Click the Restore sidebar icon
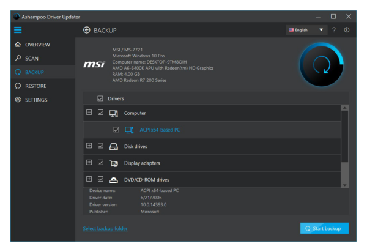 [x=18, y=86]
